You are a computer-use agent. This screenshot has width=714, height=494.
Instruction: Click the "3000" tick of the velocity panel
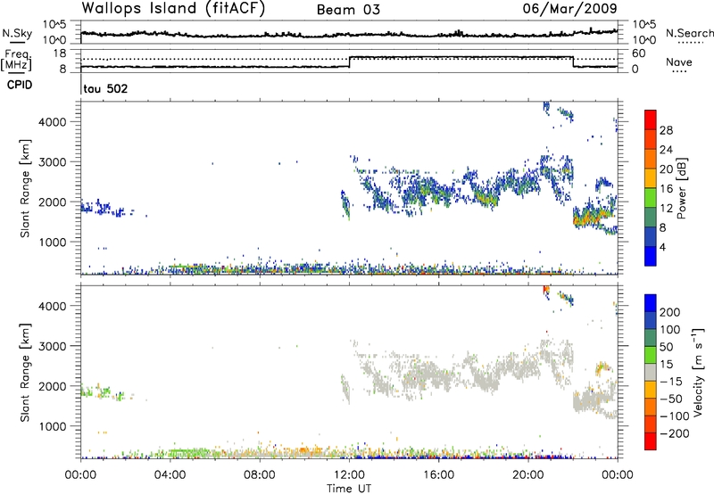(x=53, y=346)
